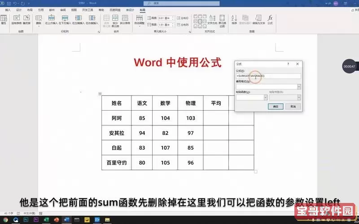Click the width spinner arrows

pyautogui.click(x=173, y=25)
